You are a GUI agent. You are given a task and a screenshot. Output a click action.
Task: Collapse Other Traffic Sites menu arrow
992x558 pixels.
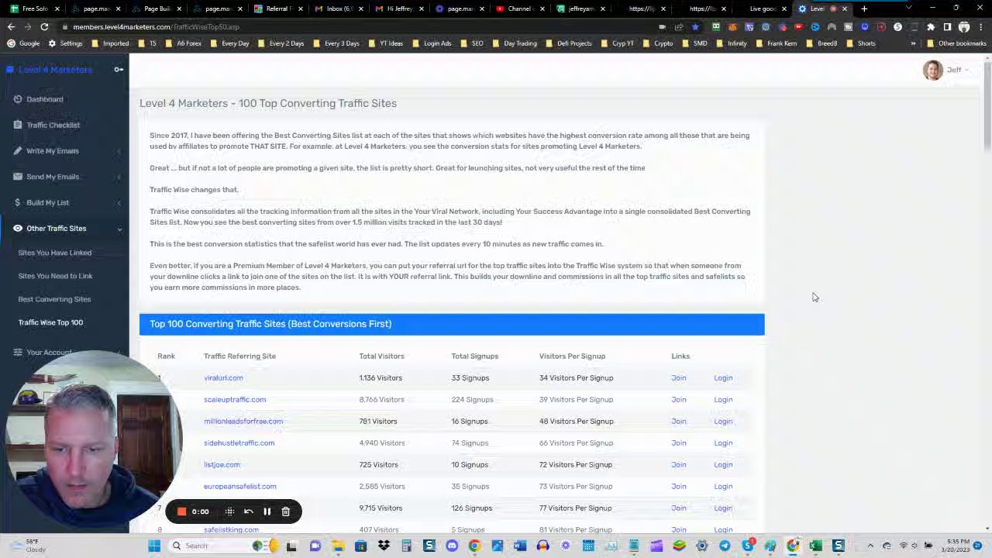pyautogui.click(x=119, y=229)
